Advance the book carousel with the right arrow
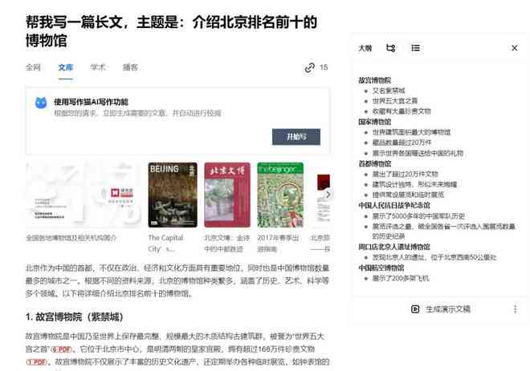This screenshot has height=371, width=530. pos(328,194)
